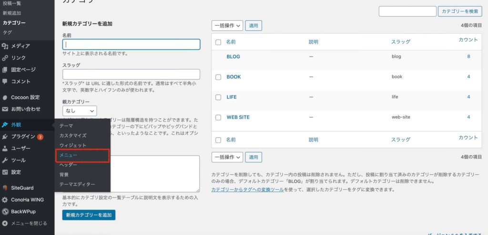Check the LIFE category checkbox
488x235 pixels.
[x=218, y=97]
